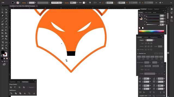The height and width of the screenshot is (97, 174).
Task: Expand the Basic brush definition dropdown
Action: click(63, 3)
